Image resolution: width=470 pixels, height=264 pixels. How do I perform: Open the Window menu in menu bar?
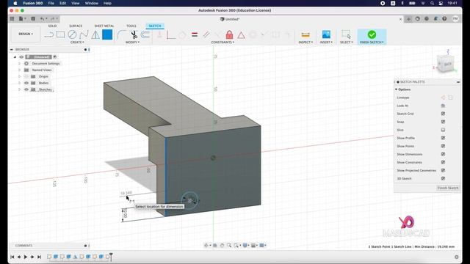point(91,3)
